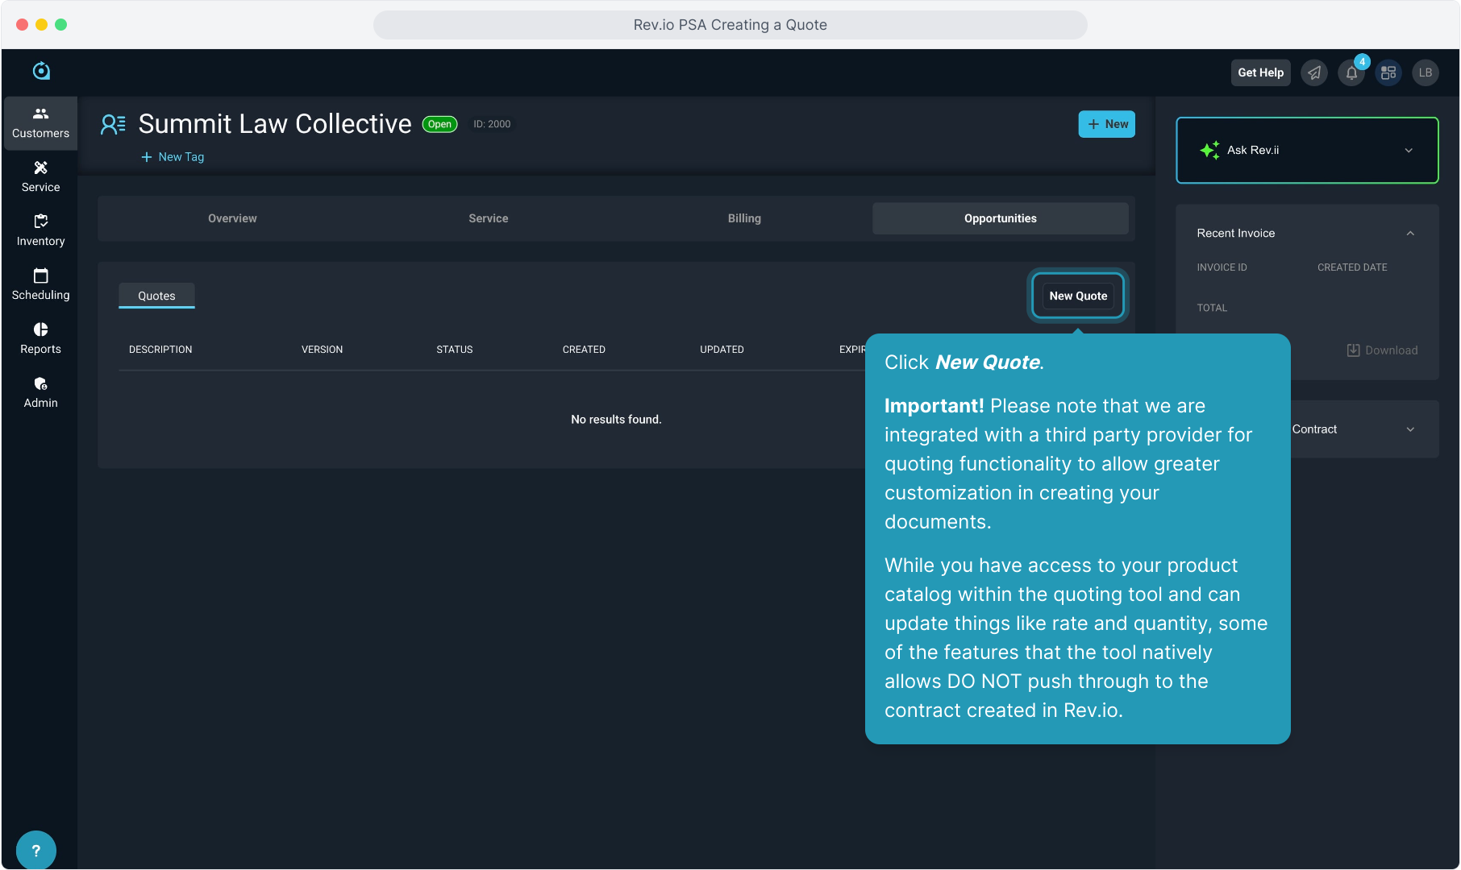The image size is (1461, 870).
Task: Sort by the DESCRIPTION column header
Action: [160, 350]
